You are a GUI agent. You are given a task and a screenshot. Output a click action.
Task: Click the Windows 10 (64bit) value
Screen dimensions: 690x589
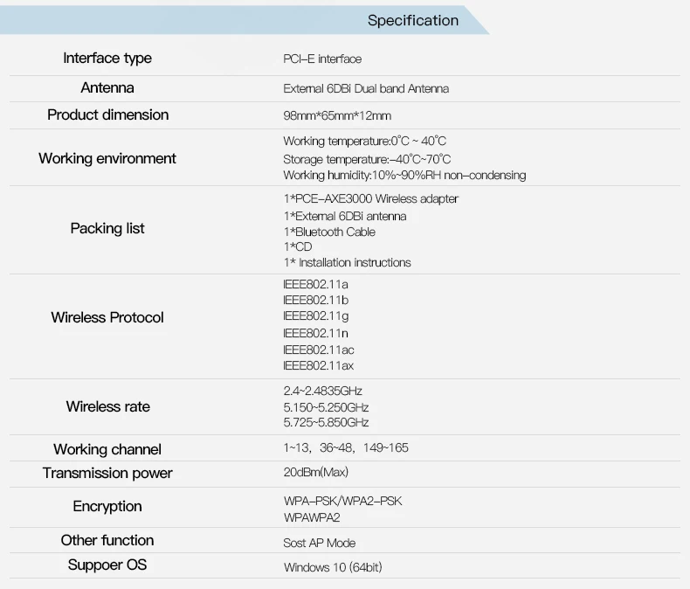coord(333,567)
